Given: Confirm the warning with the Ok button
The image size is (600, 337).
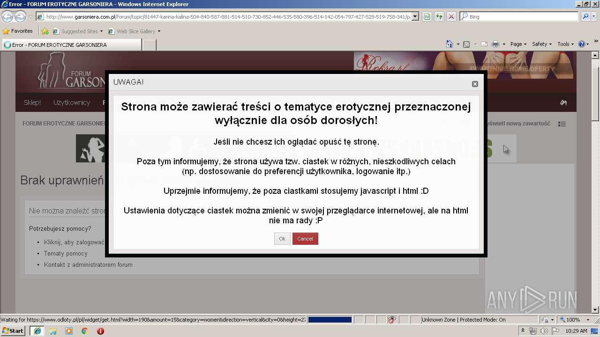Looking at the screenshot, I should coord(282,239).
